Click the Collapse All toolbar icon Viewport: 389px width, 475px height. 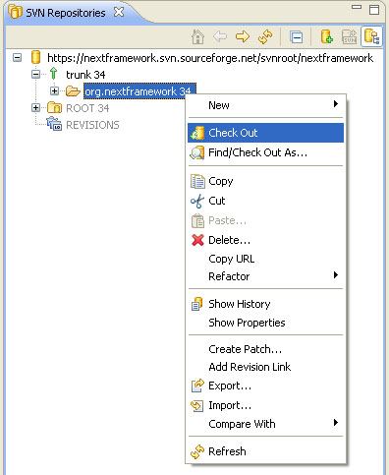coord(297,36)
